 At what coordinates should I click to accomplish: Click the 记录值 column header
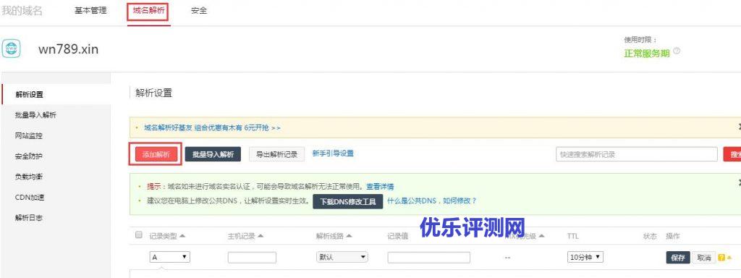[x=398, y=236]
